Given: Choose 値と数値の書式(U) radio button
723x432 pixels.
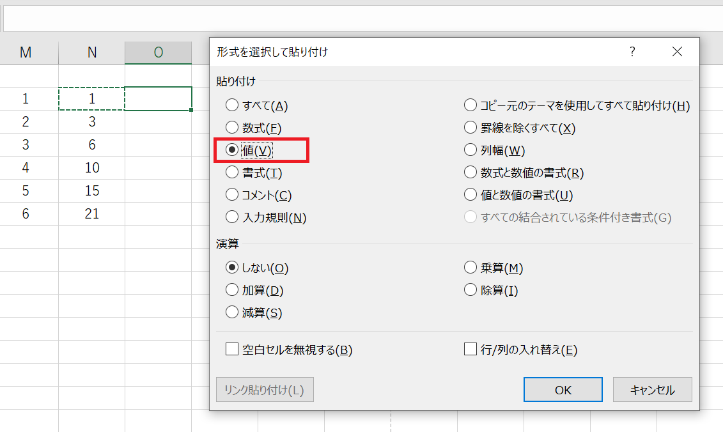Looking at the screenshot, I should coord(470,195).
